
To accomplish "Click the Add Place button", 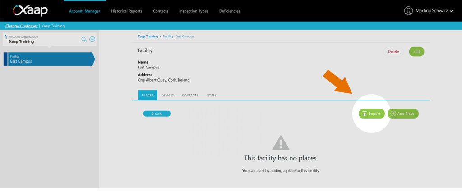I will coord(403,114).
